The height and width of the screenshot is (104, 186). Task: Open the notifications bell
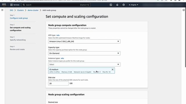pos(117,5)
